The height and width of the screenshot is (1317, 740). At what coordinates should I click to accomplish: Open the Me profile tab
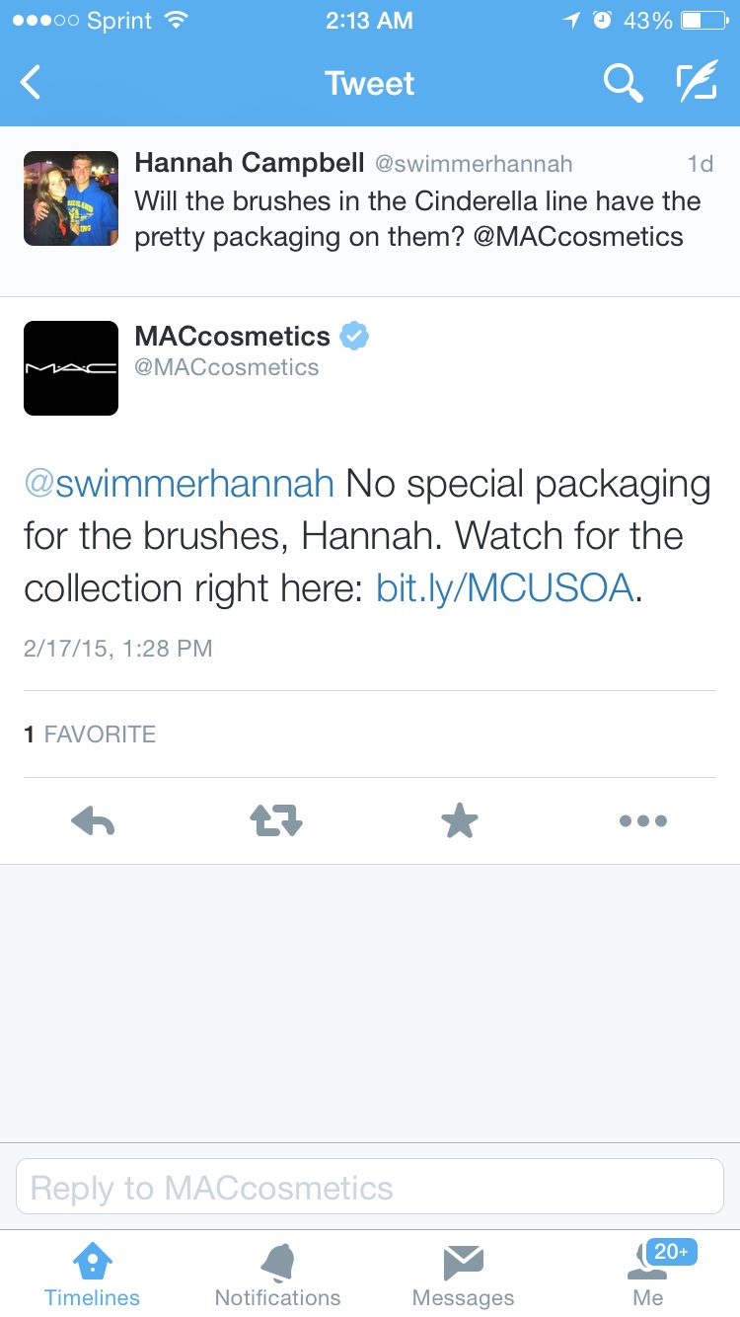click(648, 1275)
